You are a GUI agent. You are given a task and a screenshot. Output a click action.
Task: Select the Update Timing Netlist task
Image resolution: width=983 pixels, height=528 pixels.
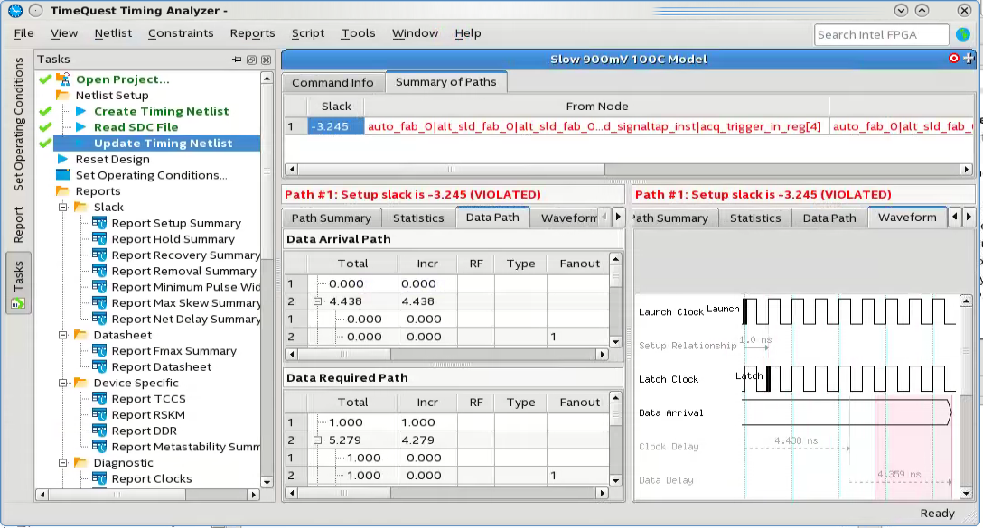pyautogui.click(x=163, y=144)
